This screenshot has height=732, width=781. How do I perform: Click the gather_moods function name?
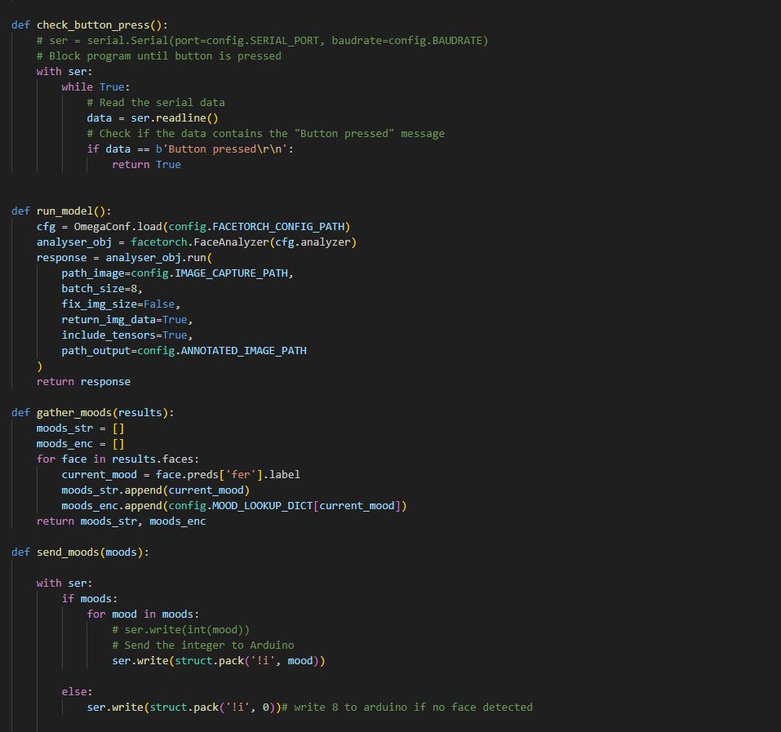click(74, 412)
